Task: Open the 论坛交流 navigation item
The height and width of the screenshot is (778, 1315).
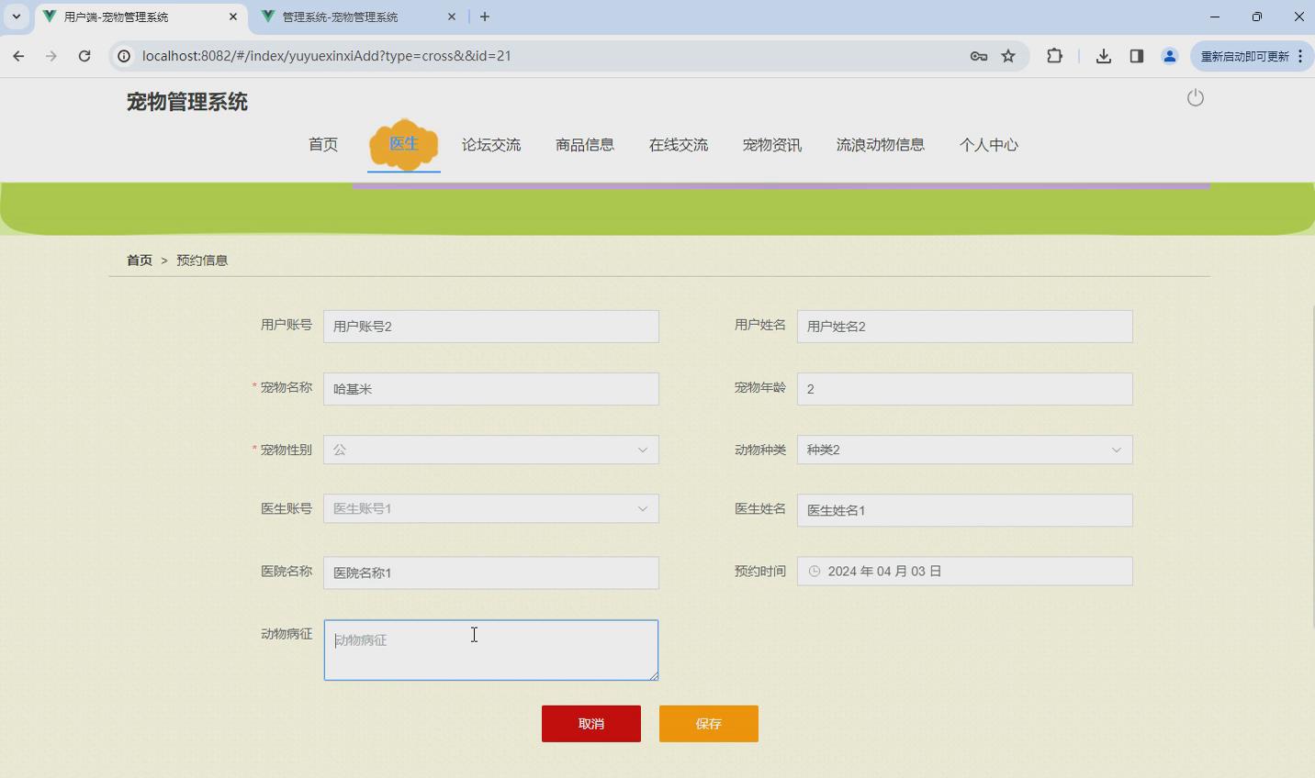Action: tap(491, 144)
